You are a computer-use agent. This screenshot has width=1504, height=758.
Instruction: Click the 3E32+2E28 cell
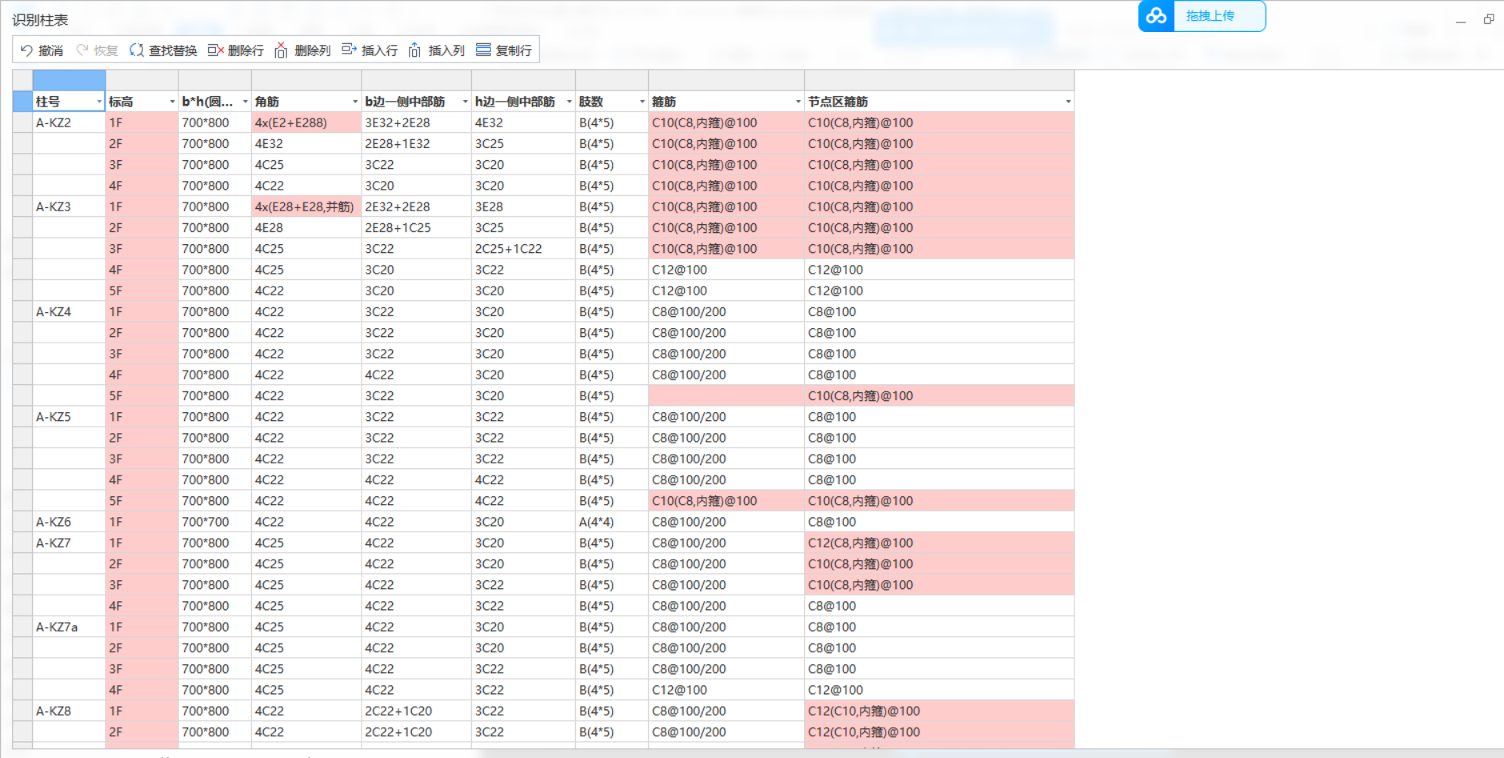click(x=416, y=122)
